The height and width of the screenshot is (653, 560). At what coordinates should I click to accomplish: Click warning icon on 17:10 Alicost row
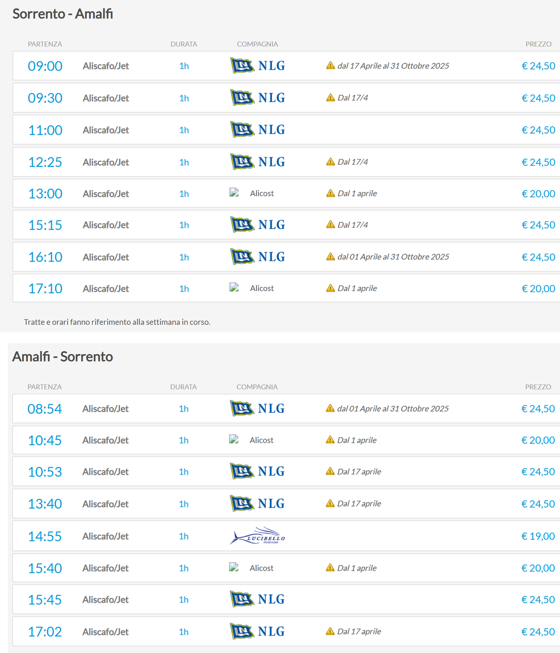(330, 288)
